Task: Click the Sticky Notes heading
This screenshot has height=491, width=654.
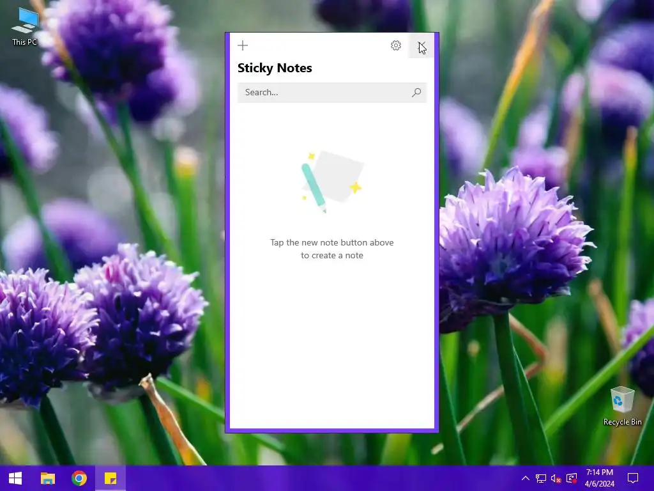Action: 275,68
